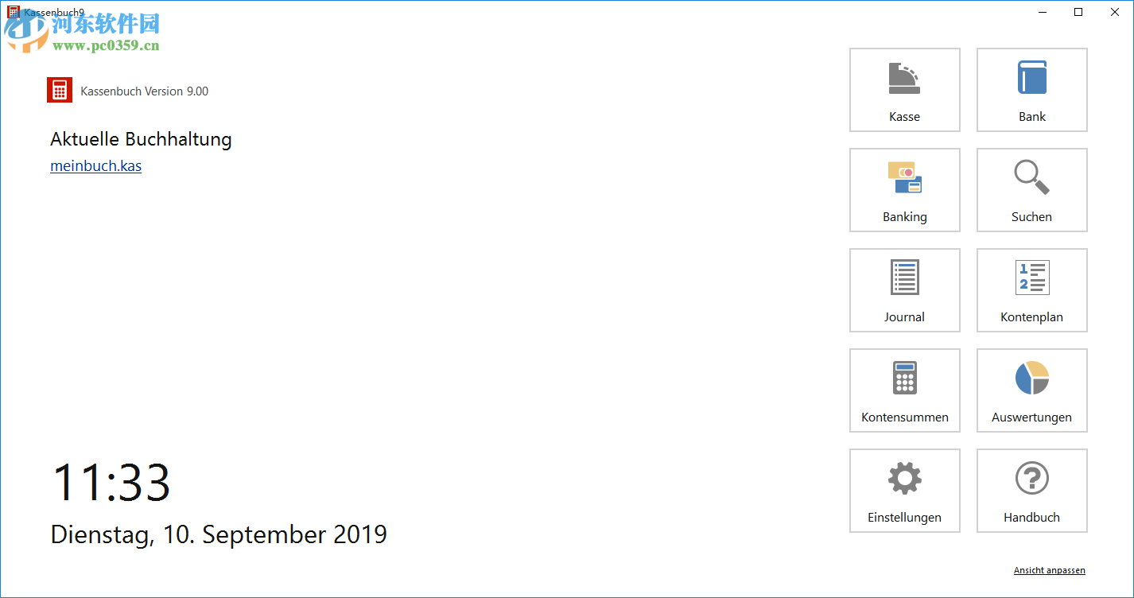The height and width of the screenshot is (598, 1134).
Task: Open Einstellungen gear tile
Action: point(904,491)
